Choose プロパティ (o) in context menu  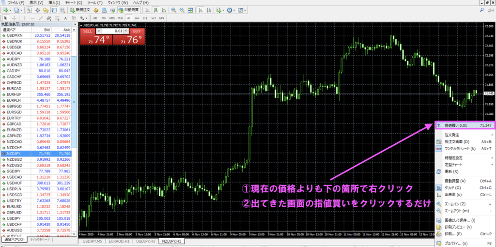(x=465, y=244)
